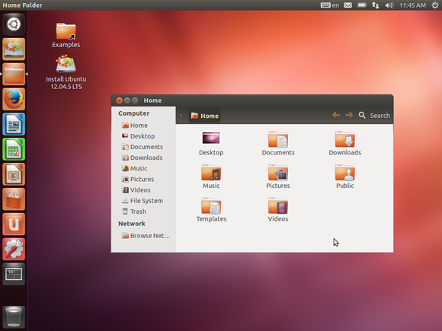
Task: Open Trash in the sidebar
Action: pyautogui.click(x=134, y=212)
